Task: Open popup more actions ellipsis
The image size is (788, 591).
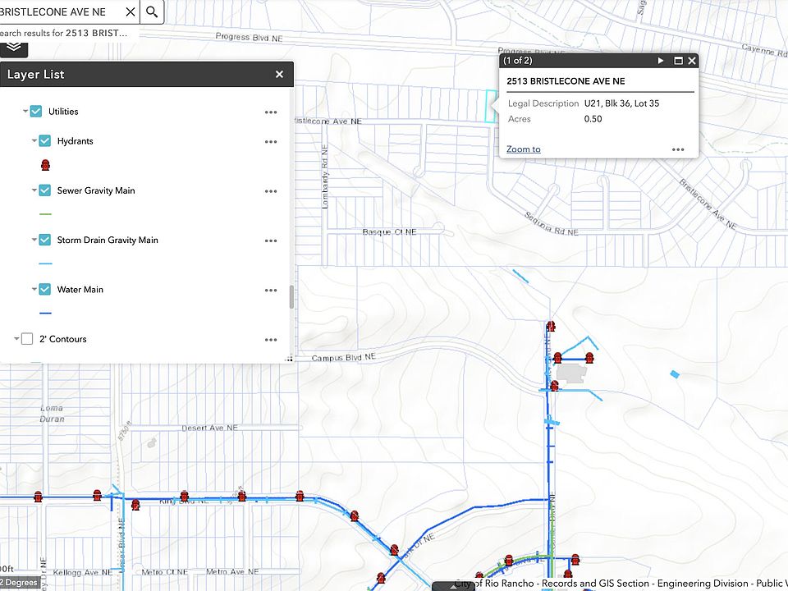Action: (x=678, y=149)
